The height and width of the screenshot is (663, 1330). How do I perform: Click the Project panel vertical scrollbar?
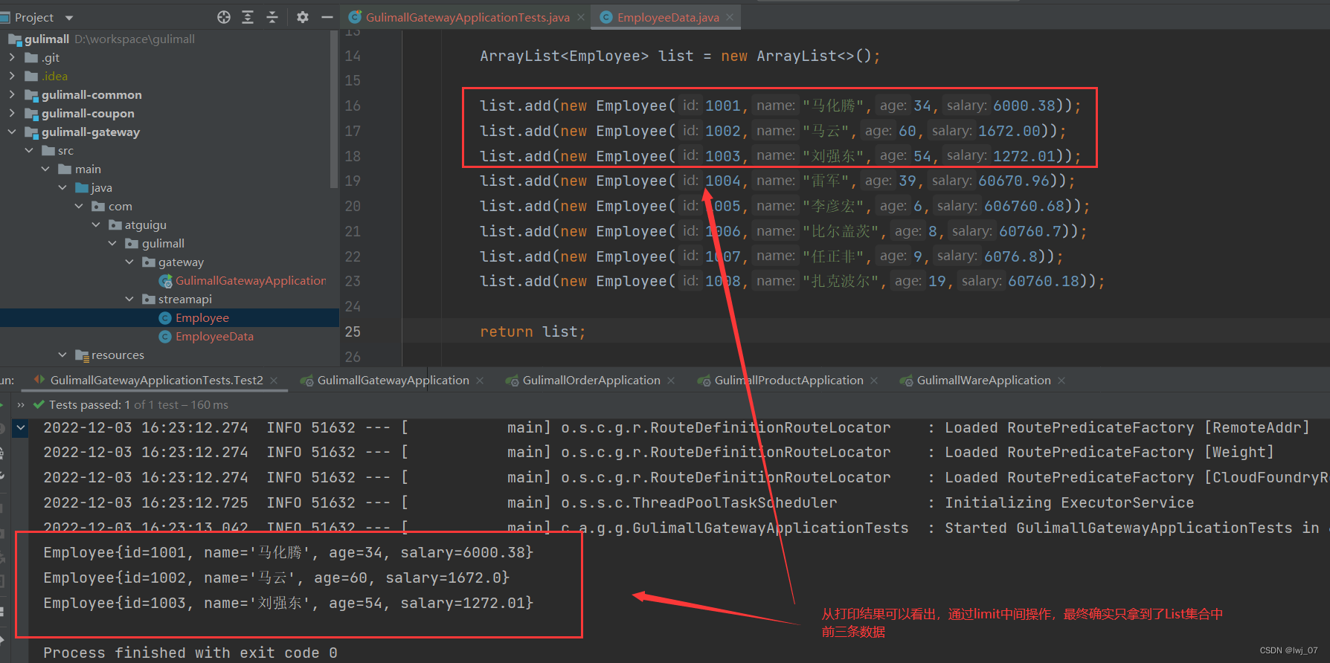coord(334,110)
